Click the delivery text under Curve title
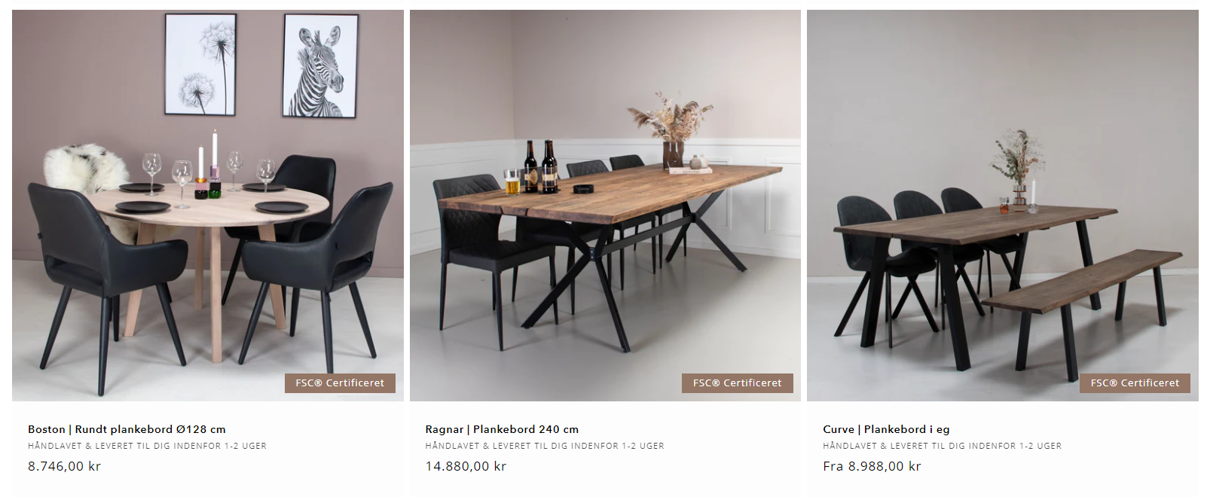Image resolution: width=1207 pixels, height=500 pixels. point(942,446)
